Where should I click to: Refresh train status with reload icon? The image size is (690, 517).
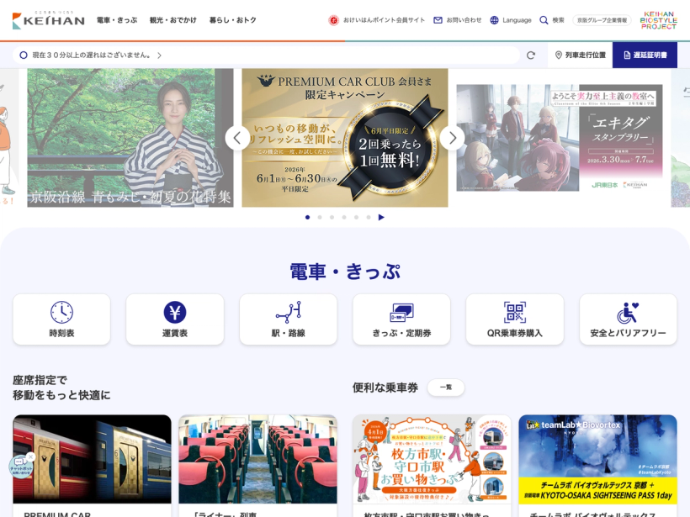531,55
